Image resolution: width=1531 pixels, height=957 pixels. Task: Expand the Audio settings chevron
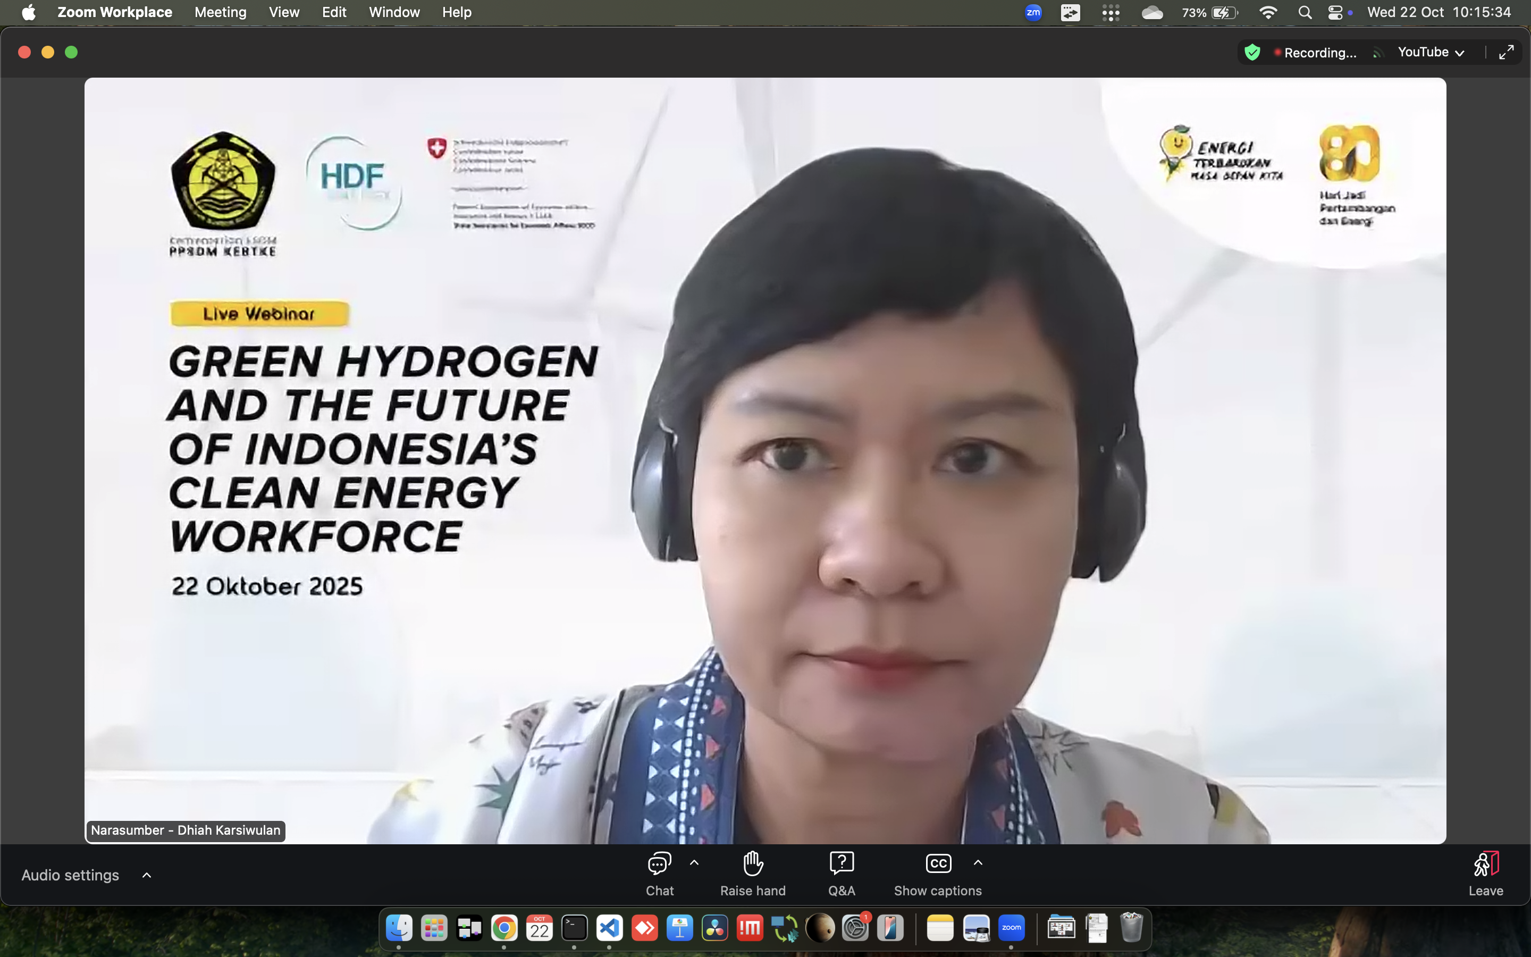pos(147,875)
